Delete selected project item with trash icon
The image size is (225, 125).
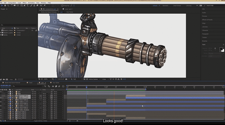click(x=16, y=79)
